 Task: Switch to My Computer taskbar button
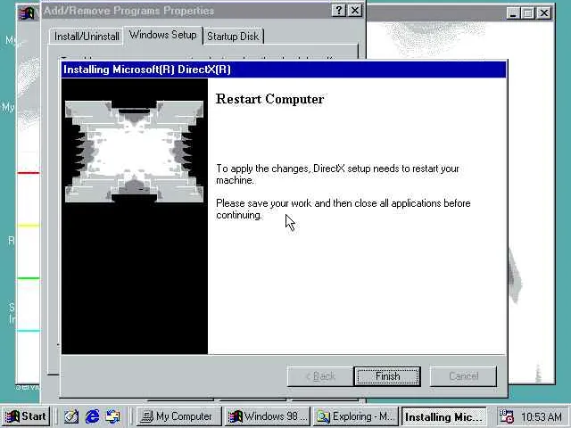click(x=178, y=416)
